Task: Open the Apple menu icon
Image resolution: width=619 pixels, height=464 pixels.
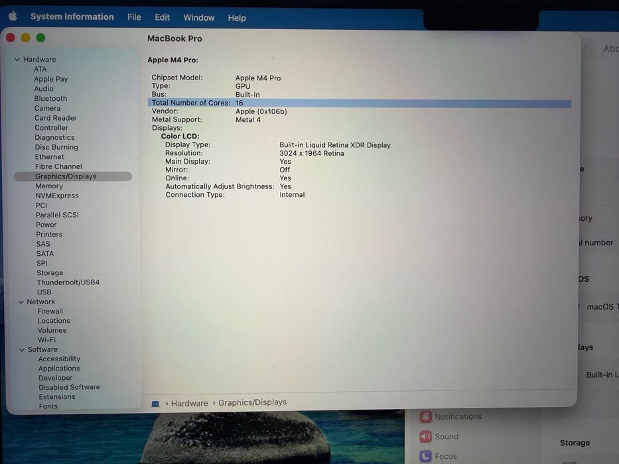Action: tap(13, 16)
